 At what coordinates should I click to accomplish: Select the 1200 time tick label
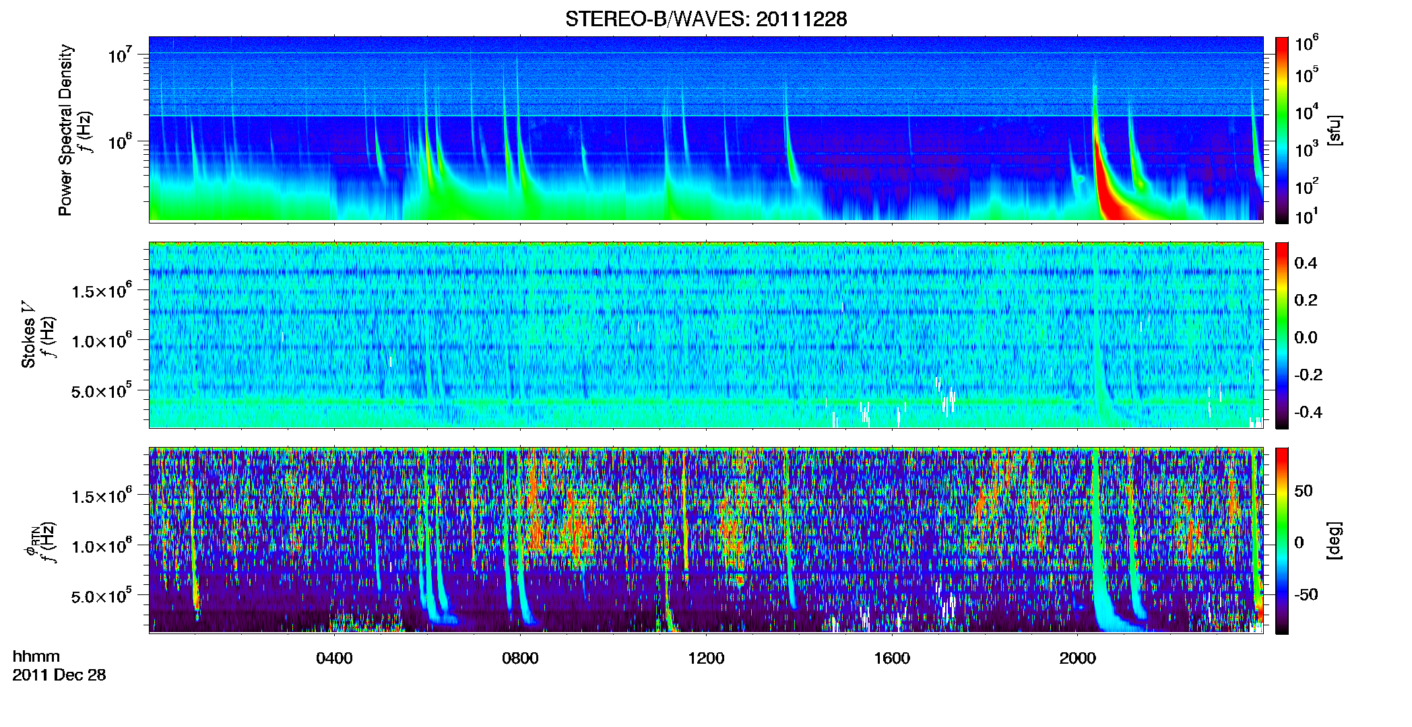click(x=706, y=658)
